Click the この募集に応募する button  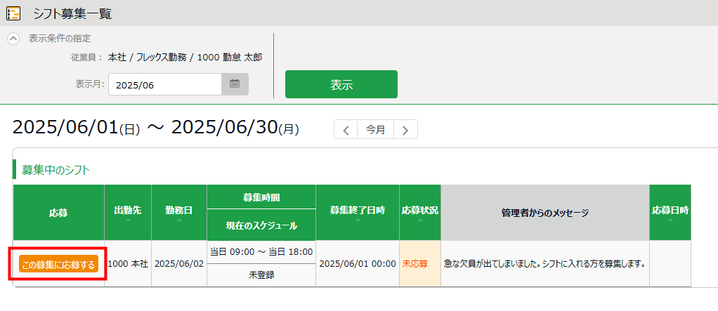click(x=58, y=264)
